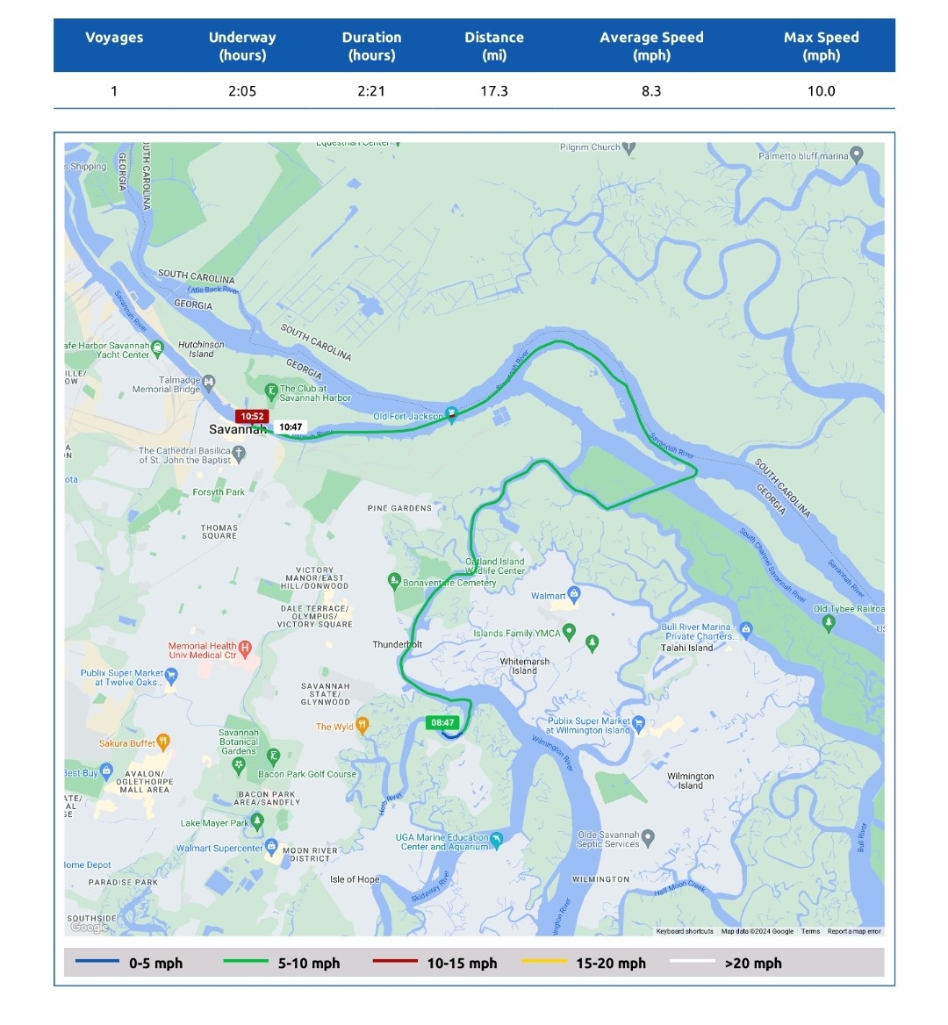This screenshot has height=1025, width=948.
Task: Click the Walmart Supercenter shopping pin
Action: 271,847
